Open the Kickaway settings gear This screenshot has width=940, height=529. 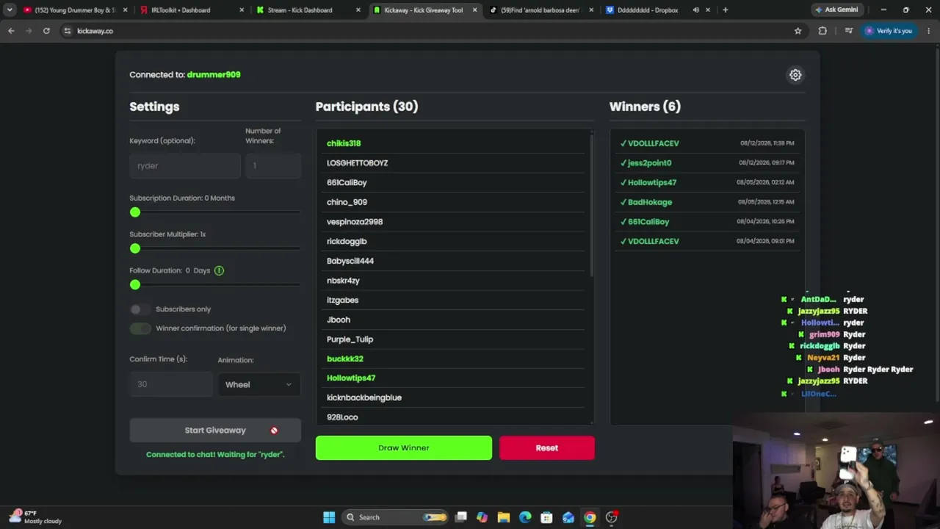[795, 75]
